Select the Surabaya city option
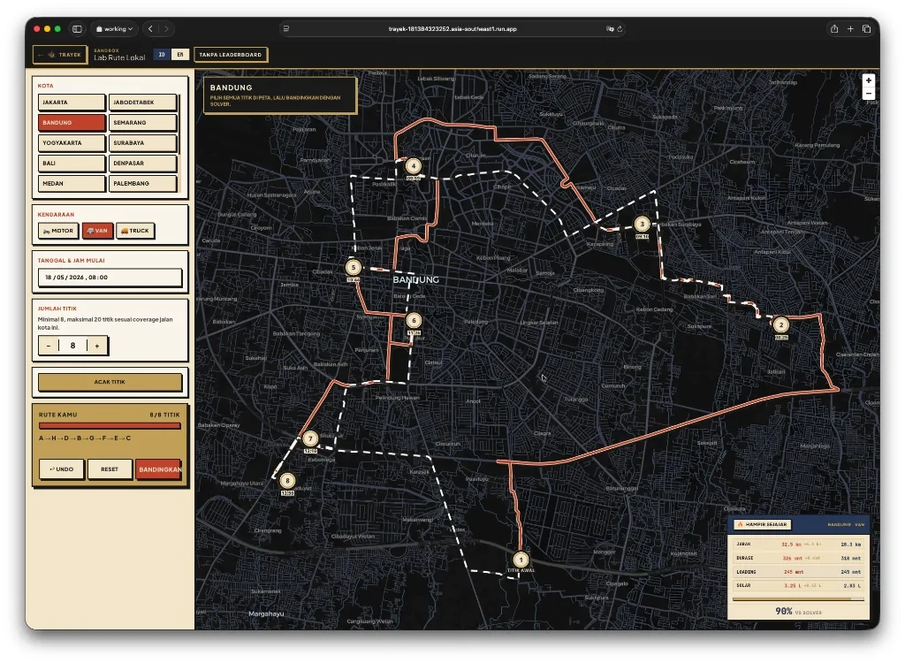Image resolution: width=905 pixels, height=663 pixels. (142, 142)
